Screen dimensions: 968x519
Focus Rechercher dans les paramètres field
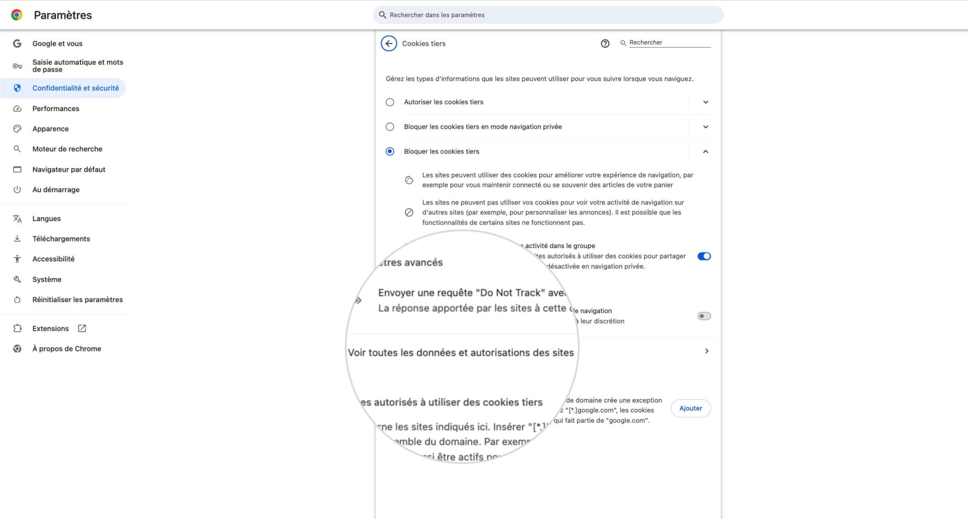[548, 15]
